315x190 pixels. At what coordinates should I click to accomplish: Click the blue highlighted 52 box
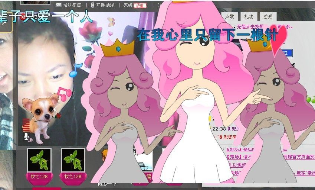pyautogui.click(x=286, y=53)
